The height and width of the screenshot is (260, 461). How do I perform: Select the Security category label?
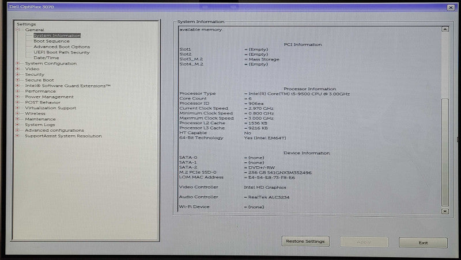[x=35, y=75]
